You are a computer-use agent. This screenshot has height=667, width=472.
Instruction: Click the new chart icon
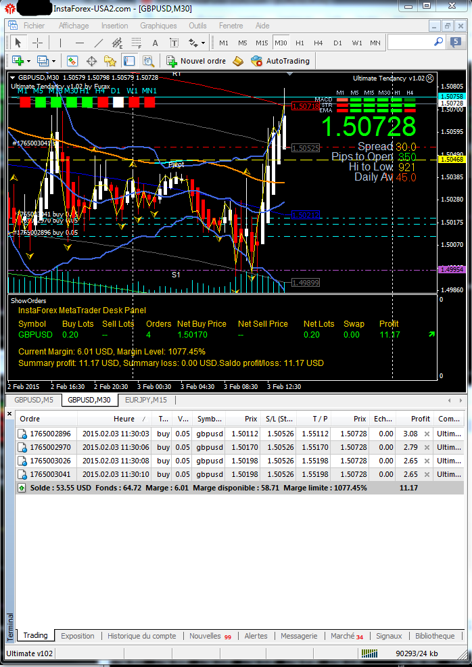(18, 61)
